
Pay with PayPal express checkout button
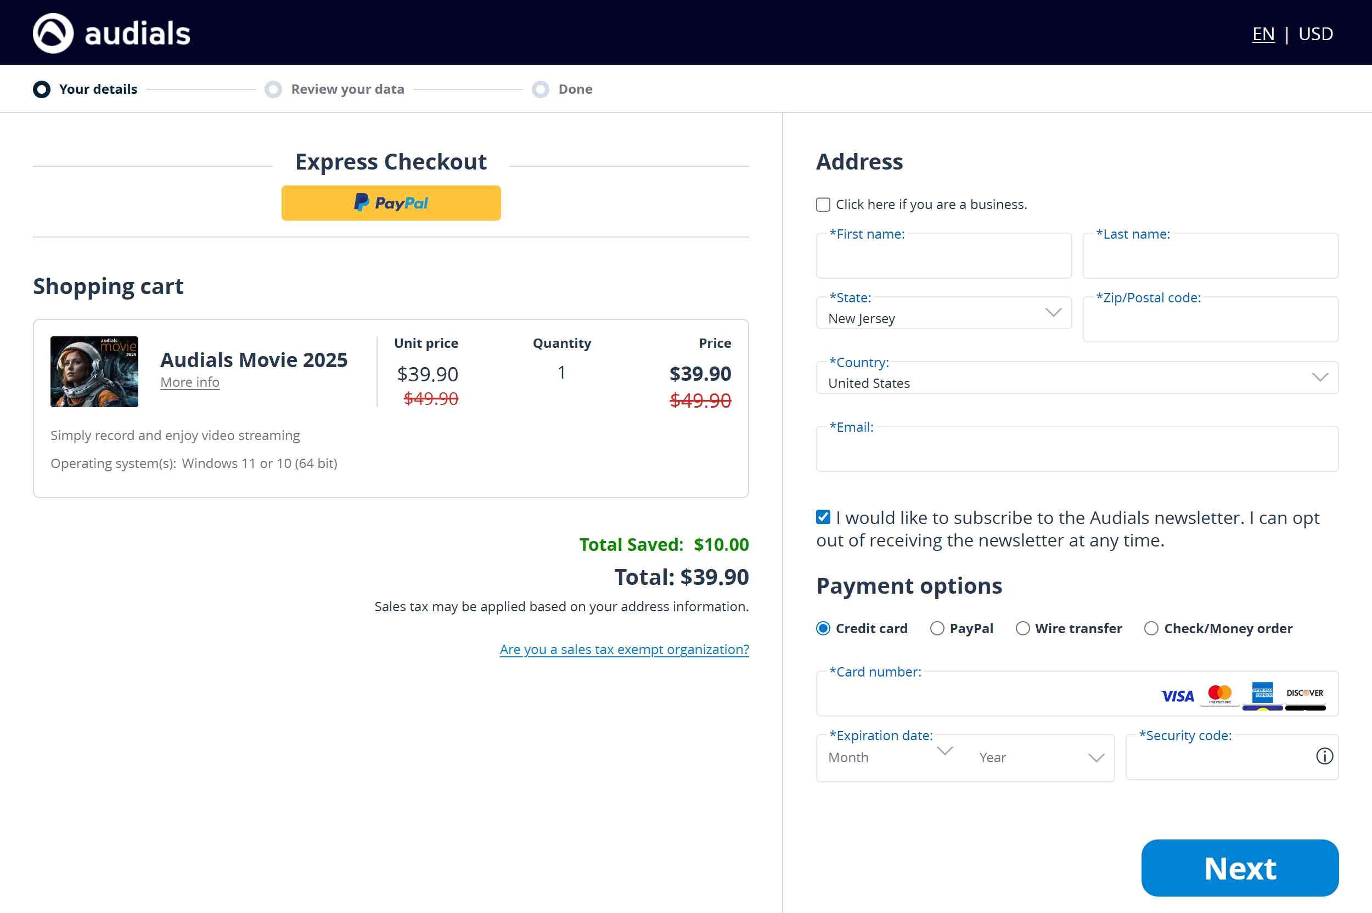(391, 202)
